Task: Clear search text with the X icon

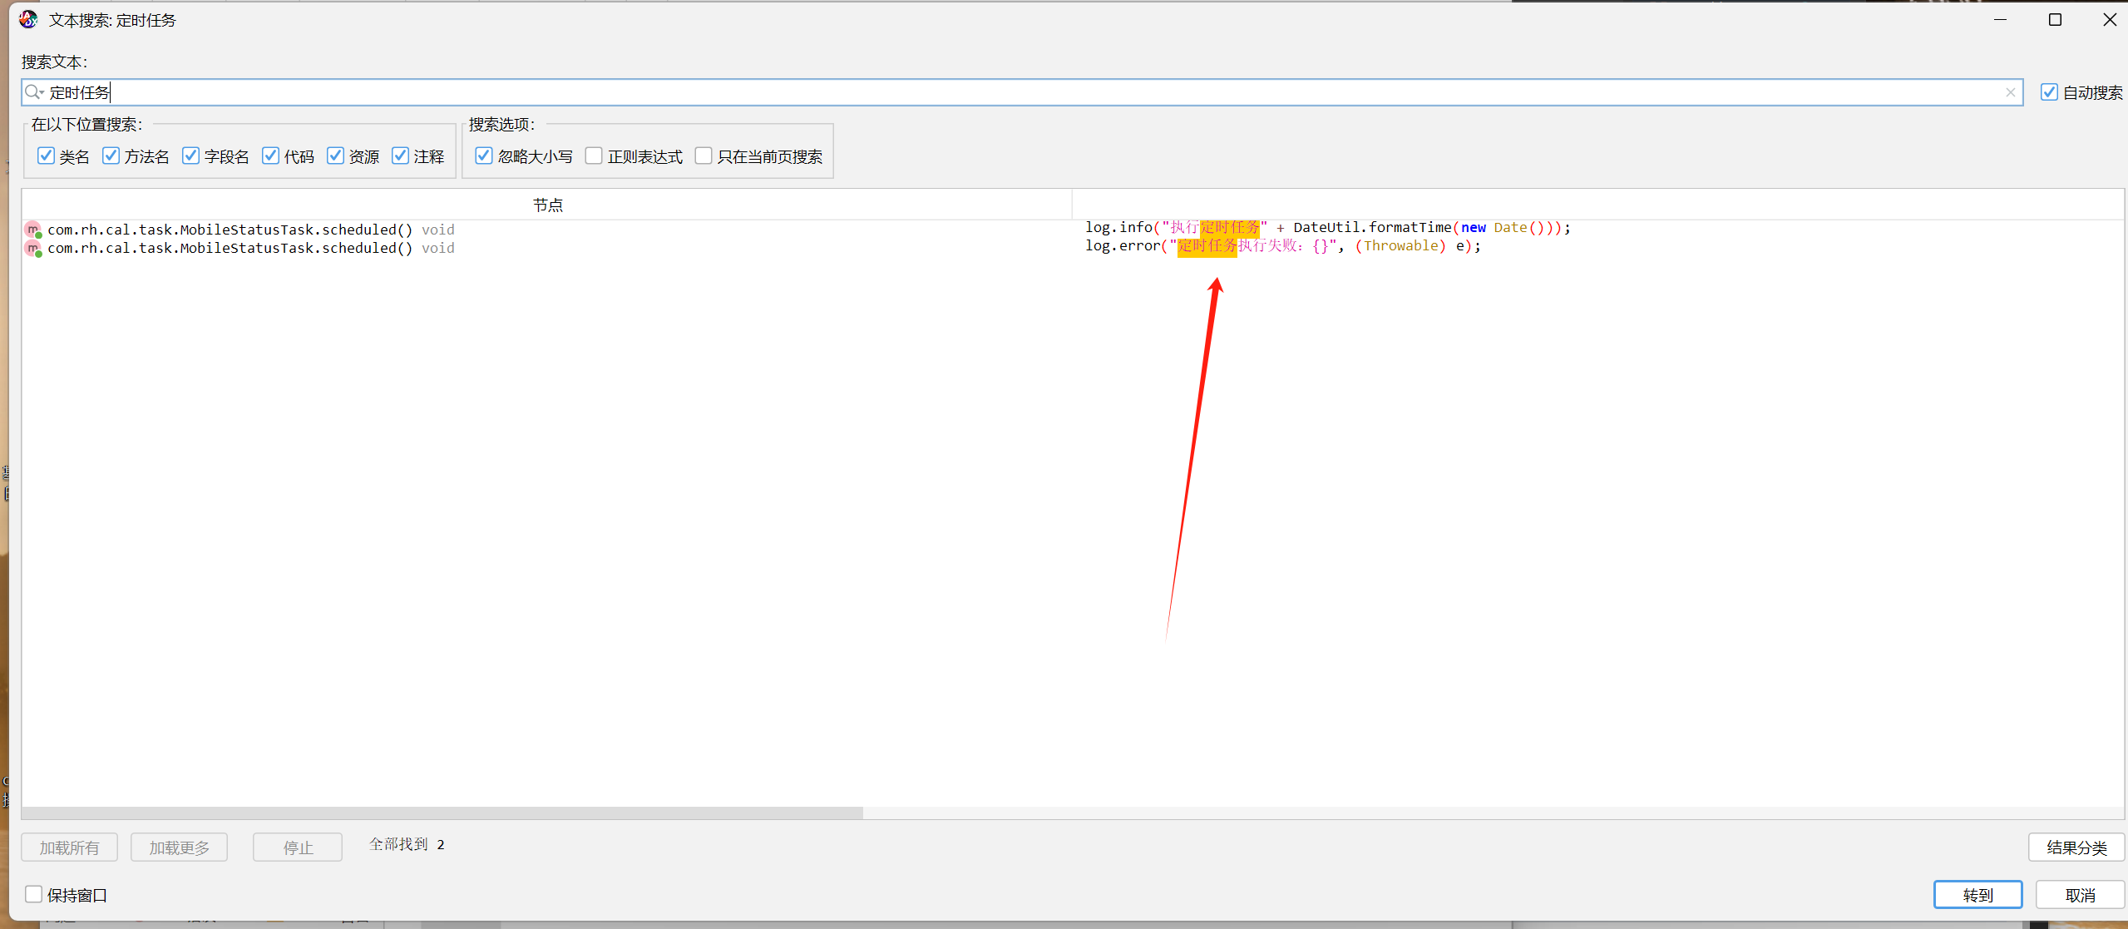Action: pos(2010,92)
